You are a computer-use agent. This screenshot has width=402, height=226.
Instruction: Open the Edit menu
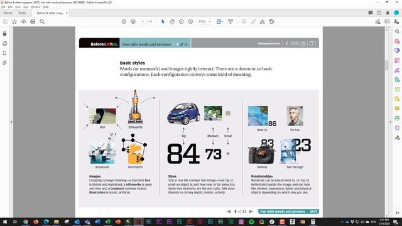click(x=10, y=7)
